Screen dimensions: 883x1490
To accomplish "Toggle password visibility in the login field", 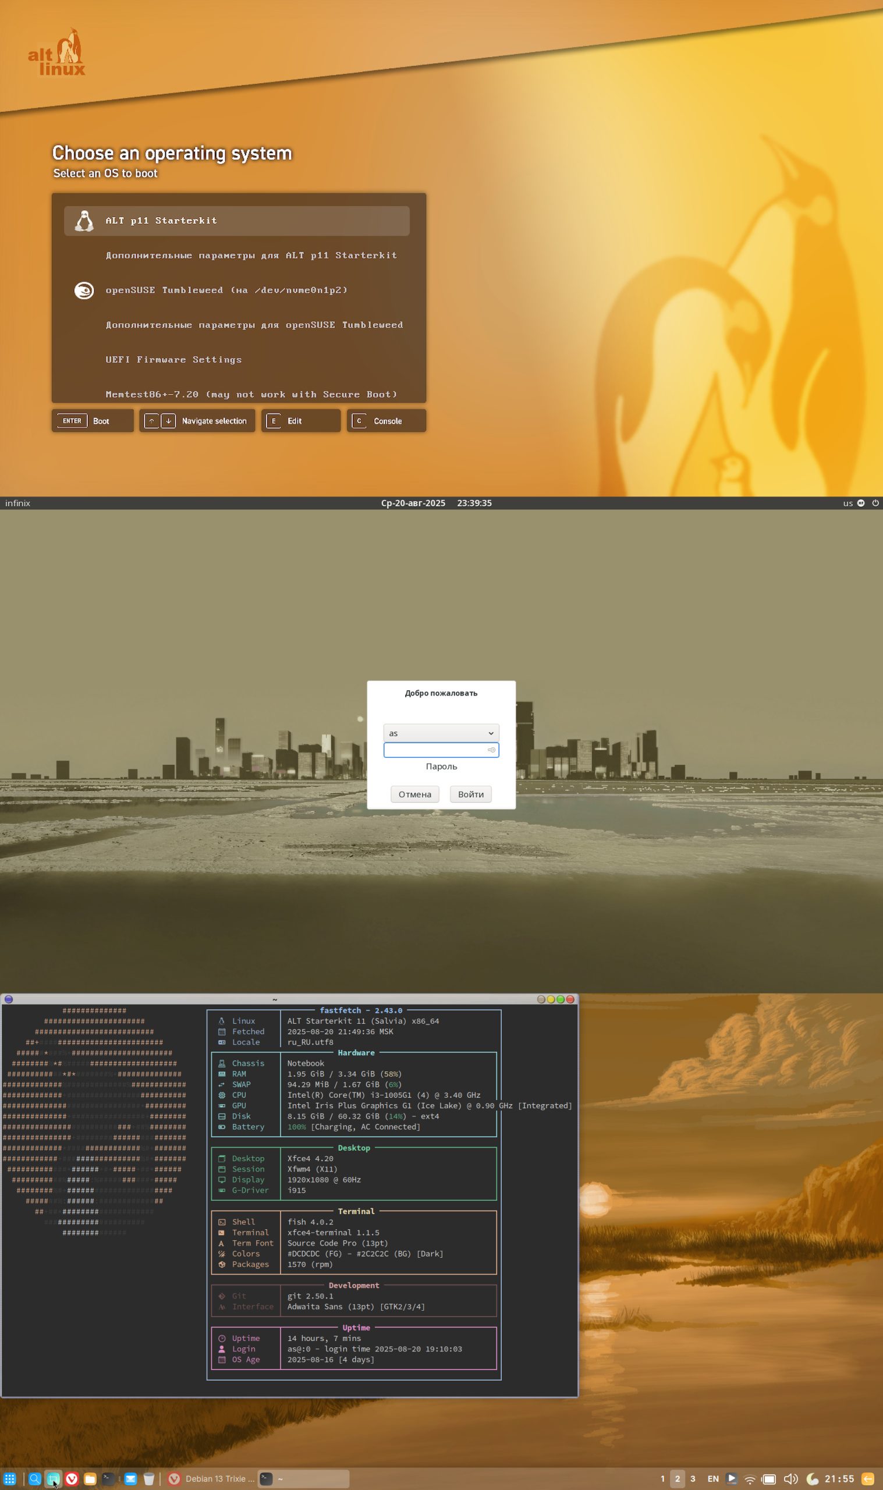I will (491, 750).
